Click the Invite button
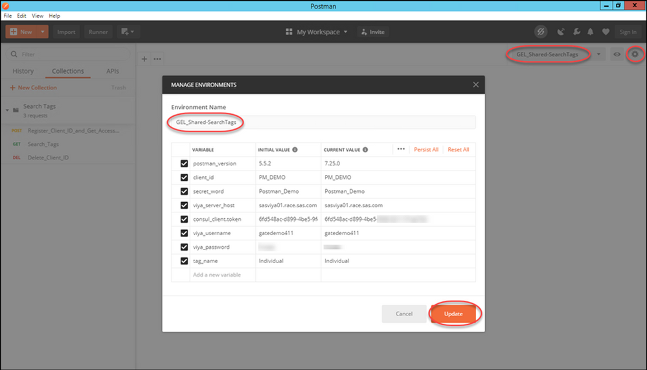 [373, 32]
